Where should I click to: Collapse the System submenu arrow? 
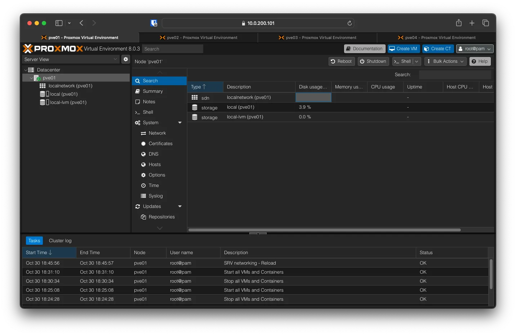coord(180,123)
